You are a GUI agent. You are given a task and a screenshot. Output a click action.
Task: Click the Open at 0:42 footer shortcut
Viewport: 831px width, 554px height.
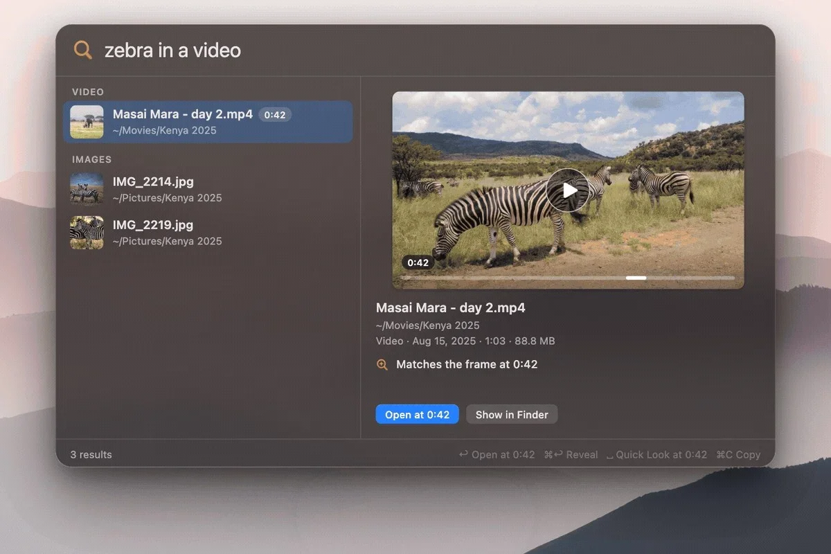click(497, 455)
